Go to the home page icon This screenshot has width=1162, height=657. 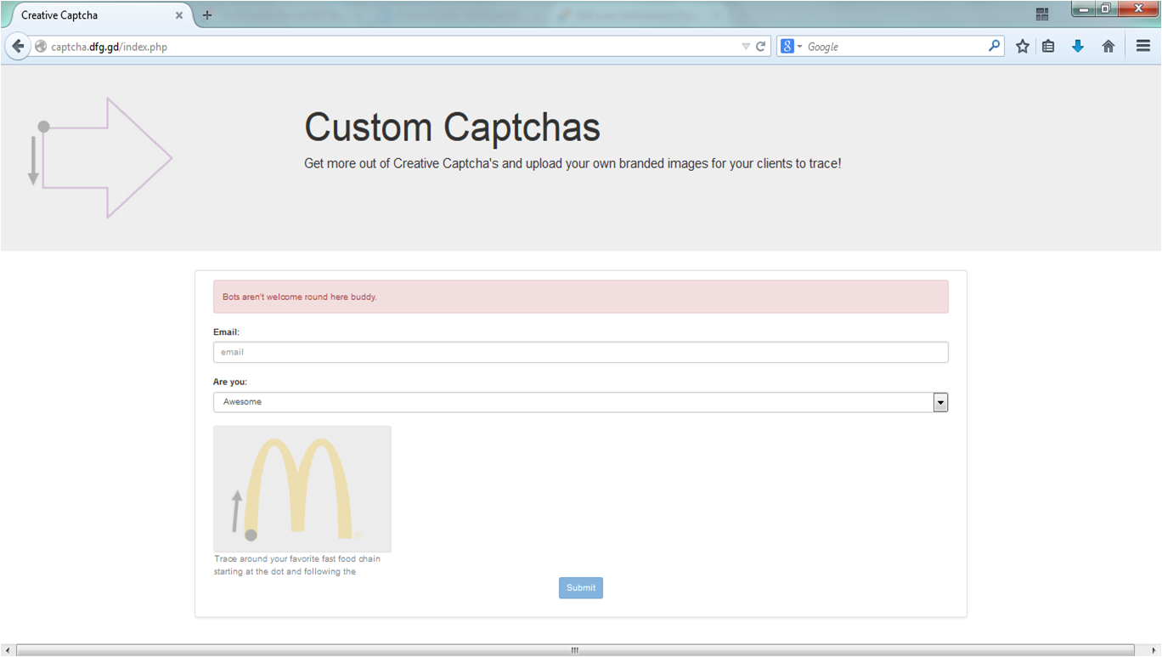(1108, 47)
